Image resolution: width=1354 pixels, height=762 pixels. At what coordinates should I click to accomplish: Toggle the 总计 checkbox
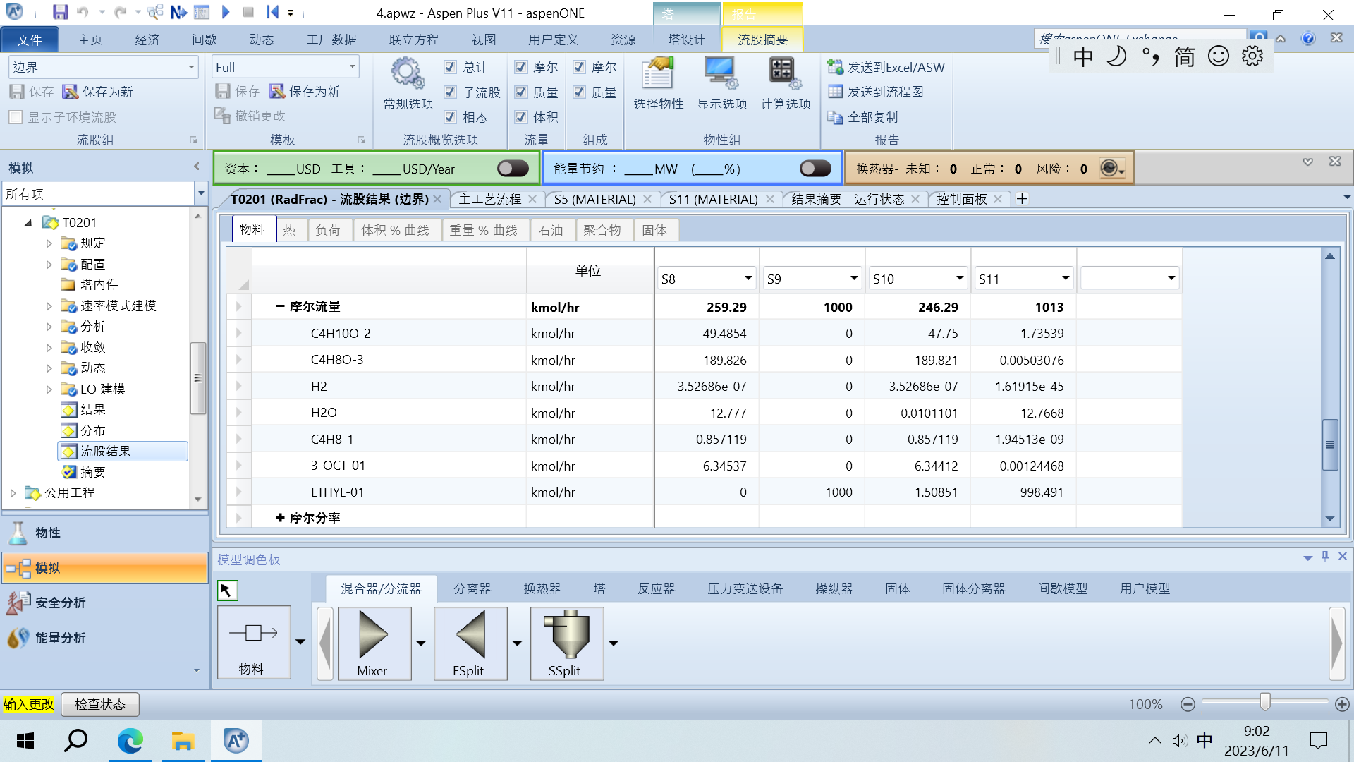click(x=450, y=67)
